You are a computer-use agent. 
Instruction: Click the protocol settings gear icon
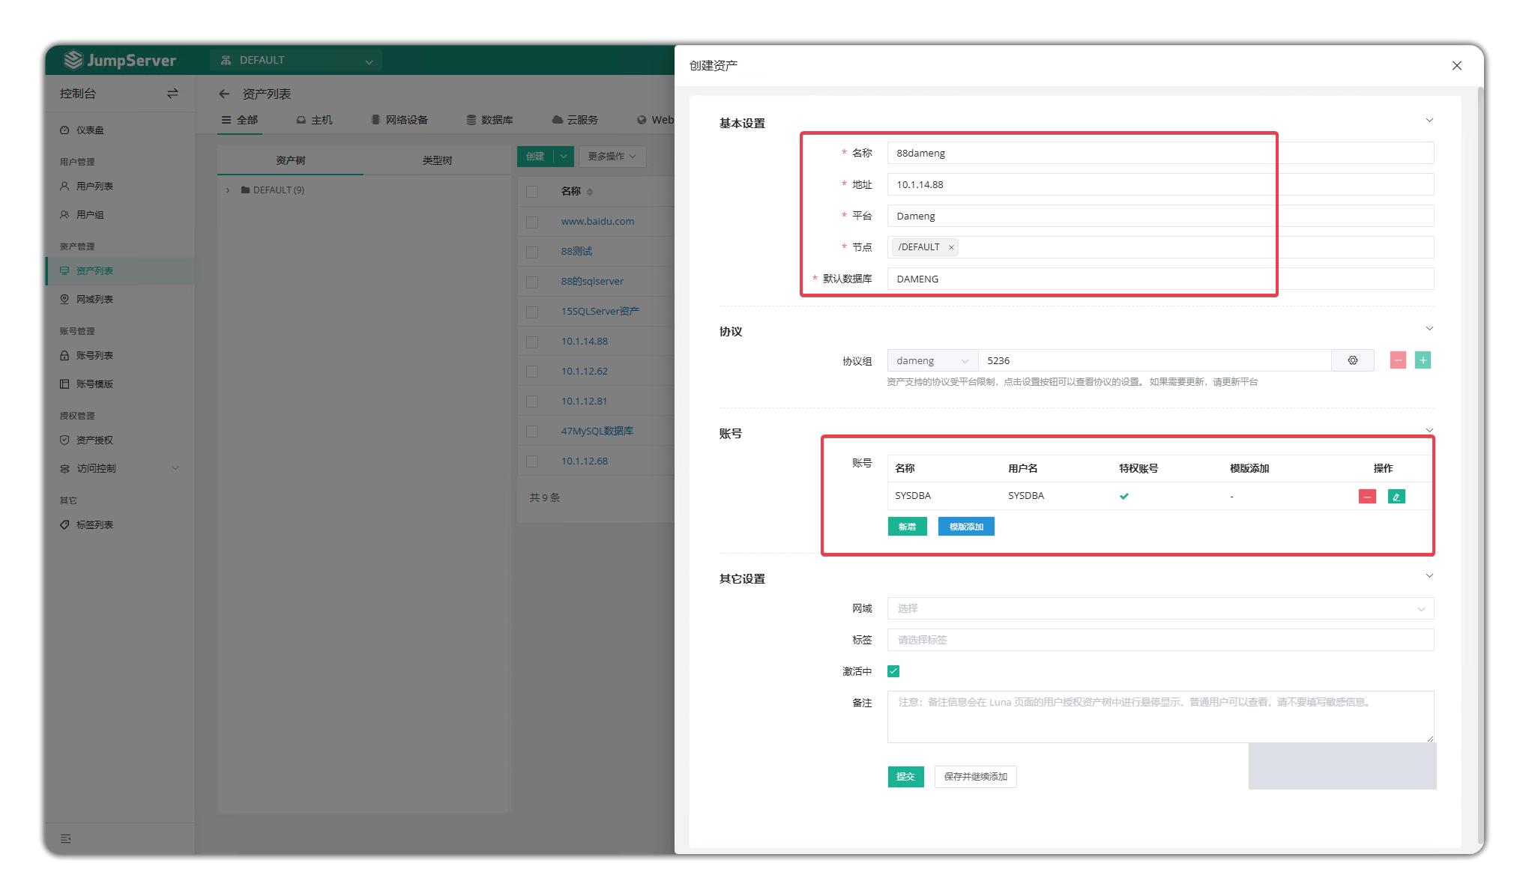click(1352, 360)
